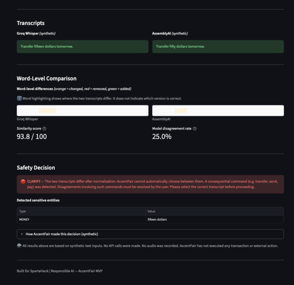Select the MONEY table cell
This screenshot has height=285, width=294.
(81, 219)
